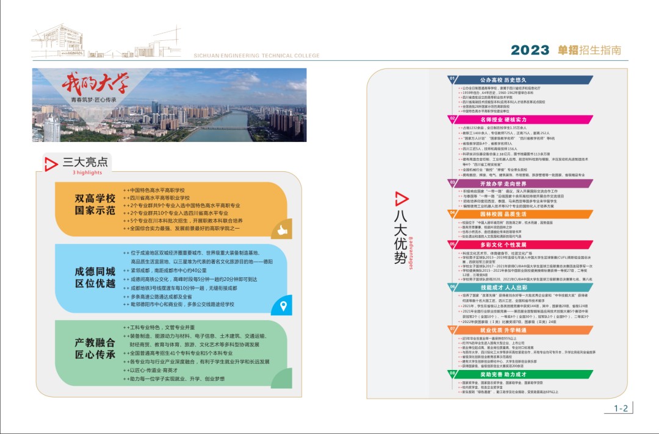Open the city river panorama banner photo

pyautogui.click(x=170, y=105)
